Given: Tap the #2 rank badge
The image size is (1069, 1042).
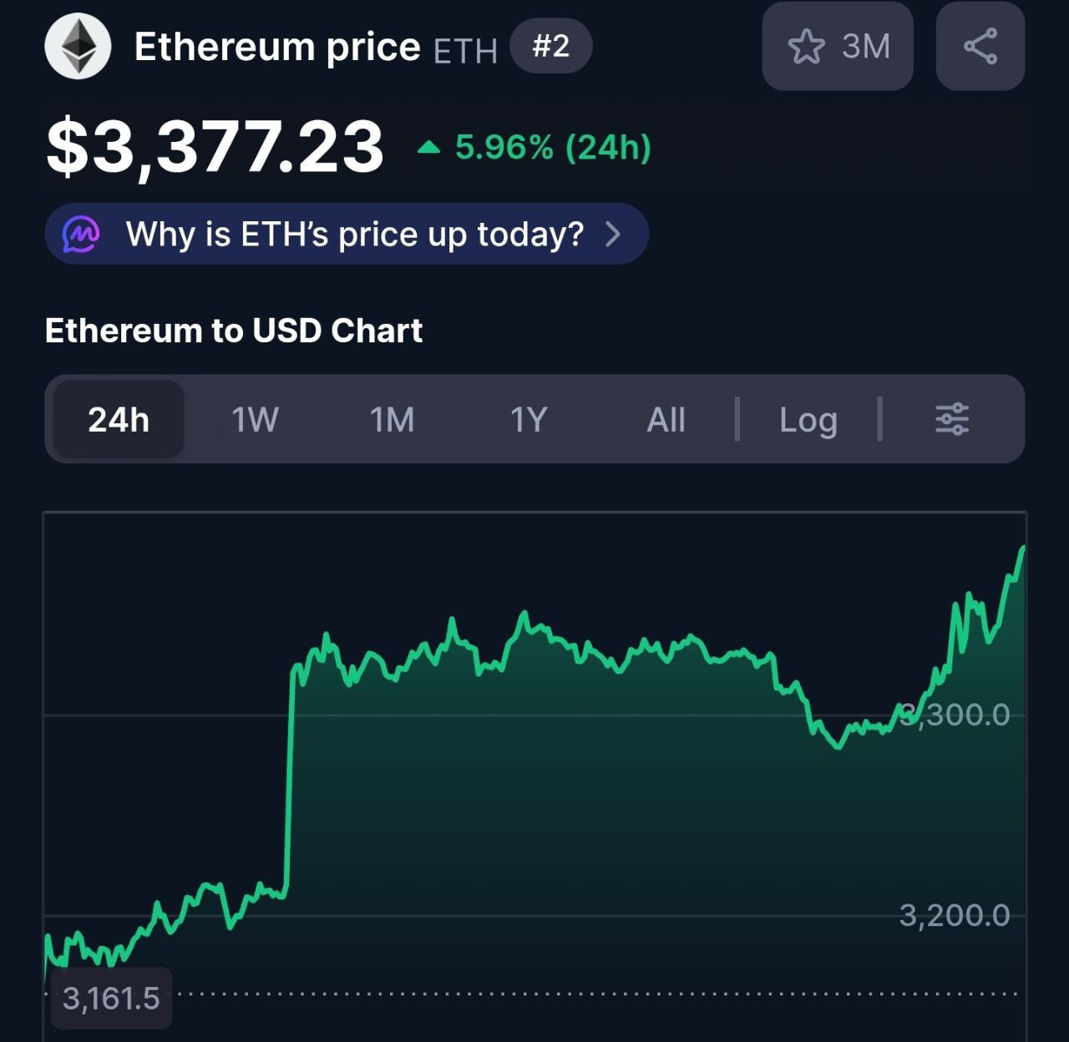Looking at the screenshot, I should click(550, 46).
